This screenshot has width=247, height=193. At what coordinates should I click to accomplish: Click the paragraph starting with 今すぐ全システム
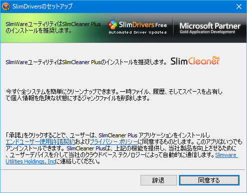(114, 95)
